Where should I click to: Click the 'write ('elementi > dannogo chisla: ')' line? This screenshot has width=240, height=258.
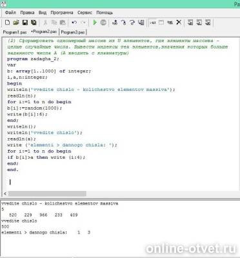62,145
